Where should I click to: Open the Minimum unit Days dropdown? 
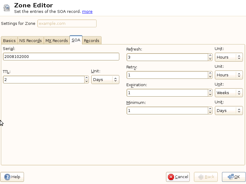[229, 111]
